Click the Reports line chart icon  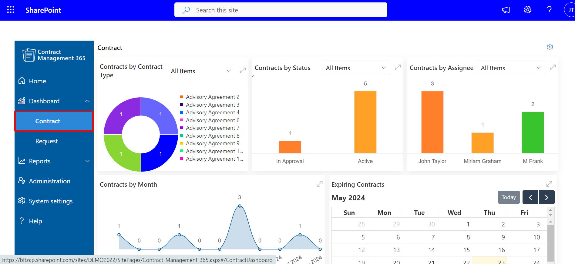click(x=22, y=161)
